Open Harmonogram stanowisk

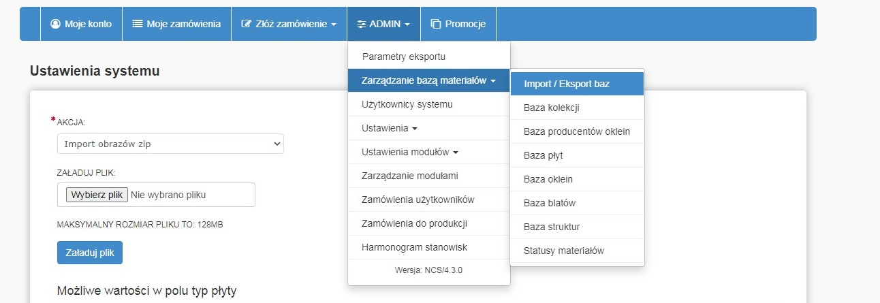tap(414, 247)
